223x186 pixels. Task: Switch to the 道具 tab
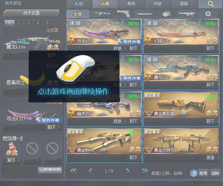point(184,4)
